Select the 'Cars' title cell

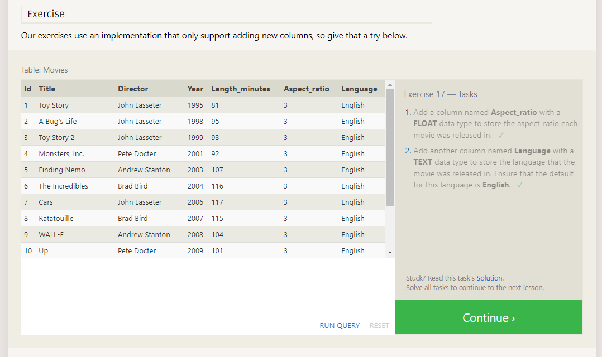[46, 202]
